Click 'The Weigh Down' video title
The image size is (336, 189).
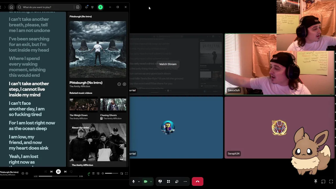78,115
